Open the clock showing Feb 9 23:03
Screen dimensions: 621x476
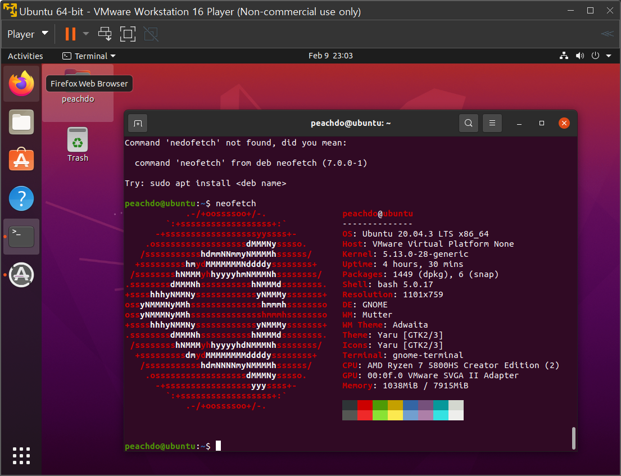pyautogui.click(x=330, y=56)
